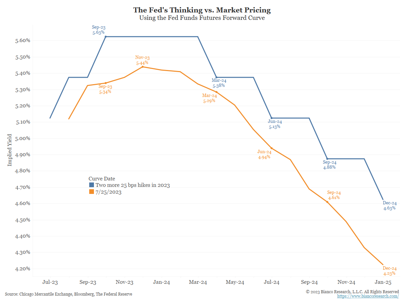The height and width of the screenshot is (303, 404).
Task: Click the blue Sep-23 5.63% data point
Action: click(x=106, y=36)
